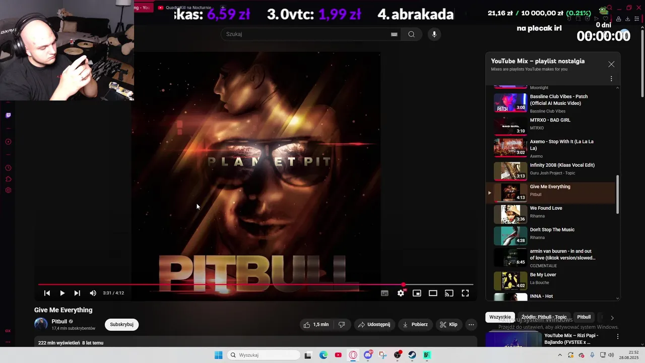Open GX Corner from sidebar
Image resolution: width=645 pixels, height=363 pixels.
[x=8, y=331]
